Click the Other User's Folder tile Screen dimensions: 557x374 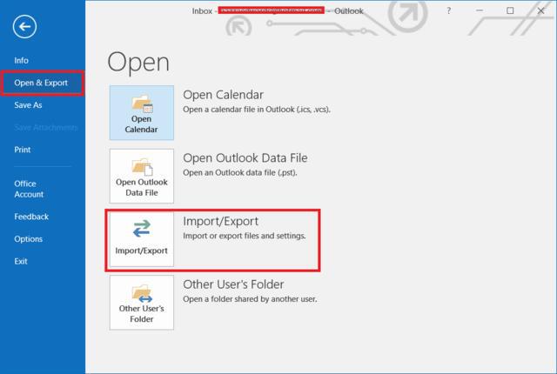tap(142, 303)
